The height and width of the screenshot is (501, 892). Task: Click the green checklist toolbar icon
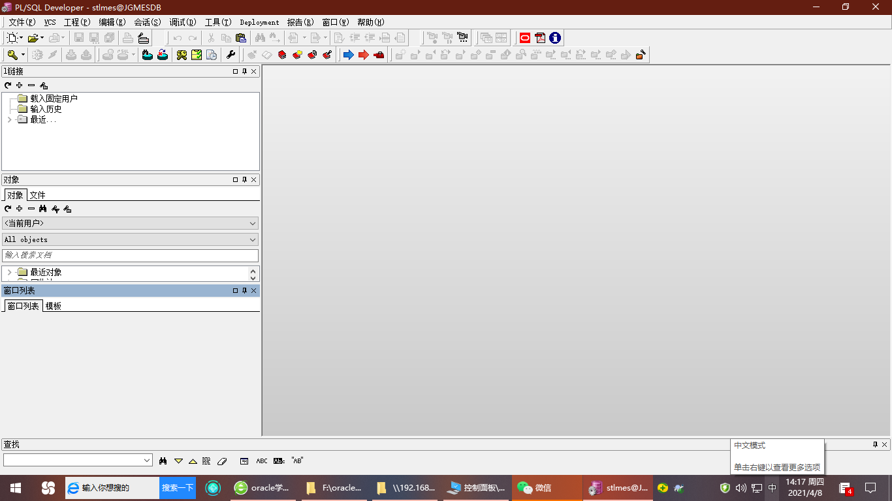197,55
